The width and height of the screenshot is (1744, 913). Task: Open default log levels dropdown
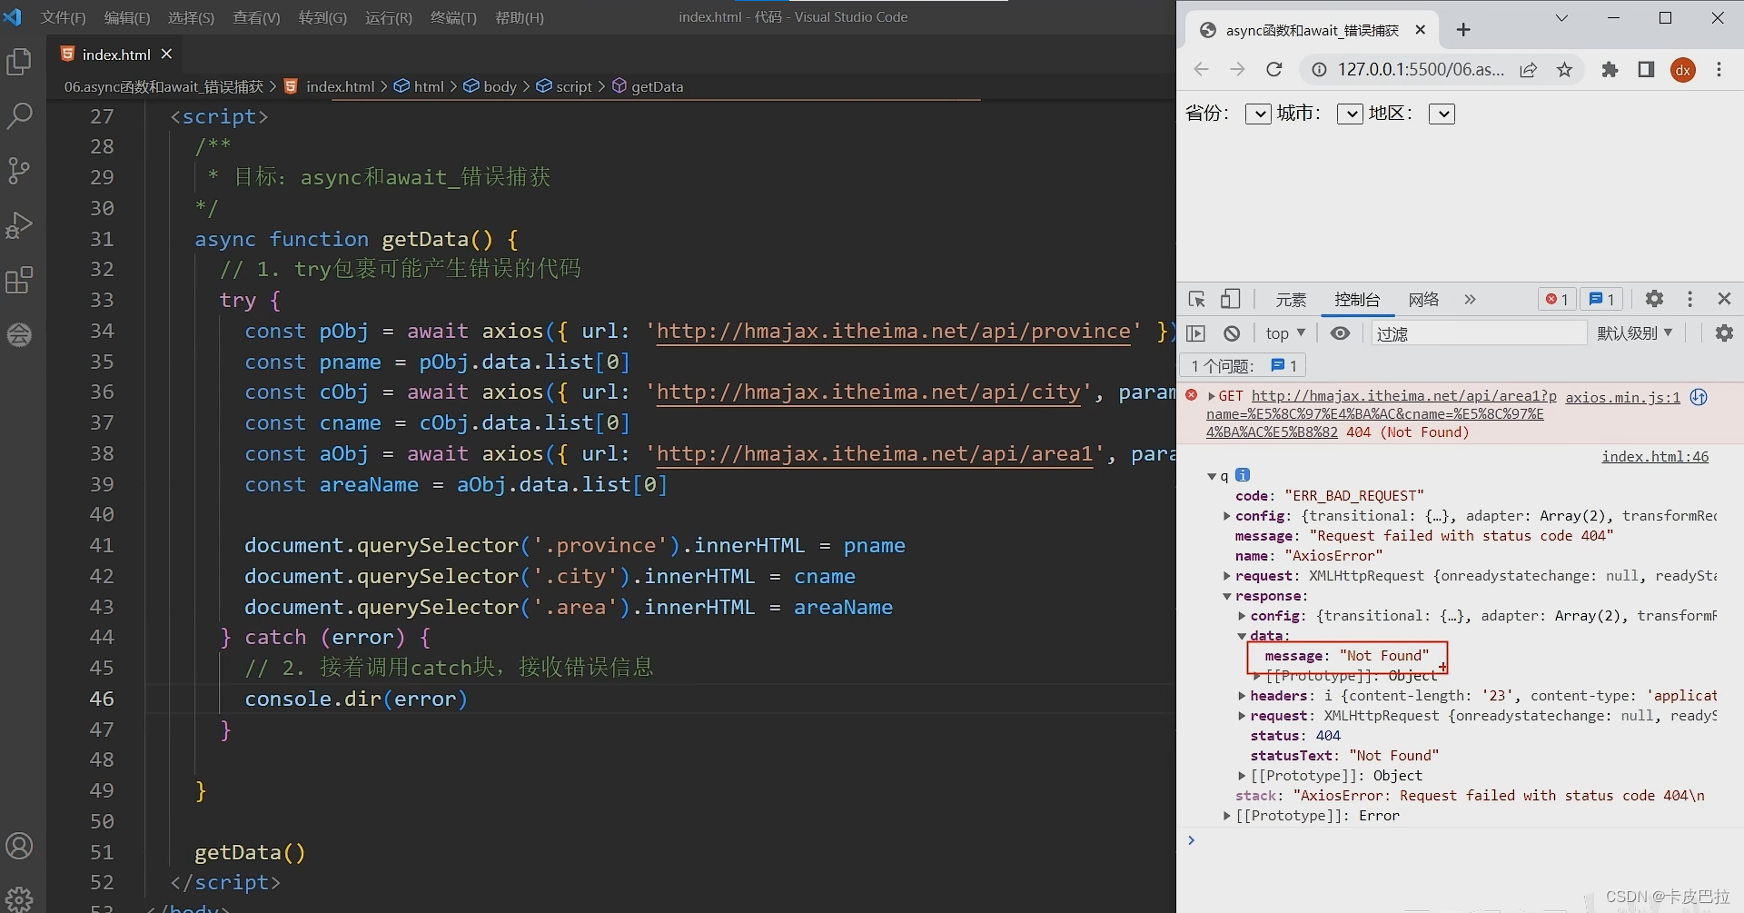[1634, 333]
